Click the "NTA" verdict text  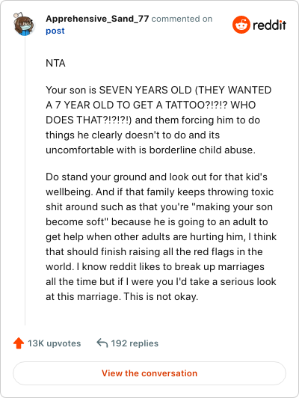click(x=55, y=63)
